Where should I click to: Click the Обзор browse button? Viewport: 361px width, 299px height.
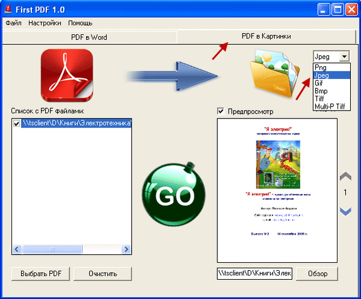[317, 274]
